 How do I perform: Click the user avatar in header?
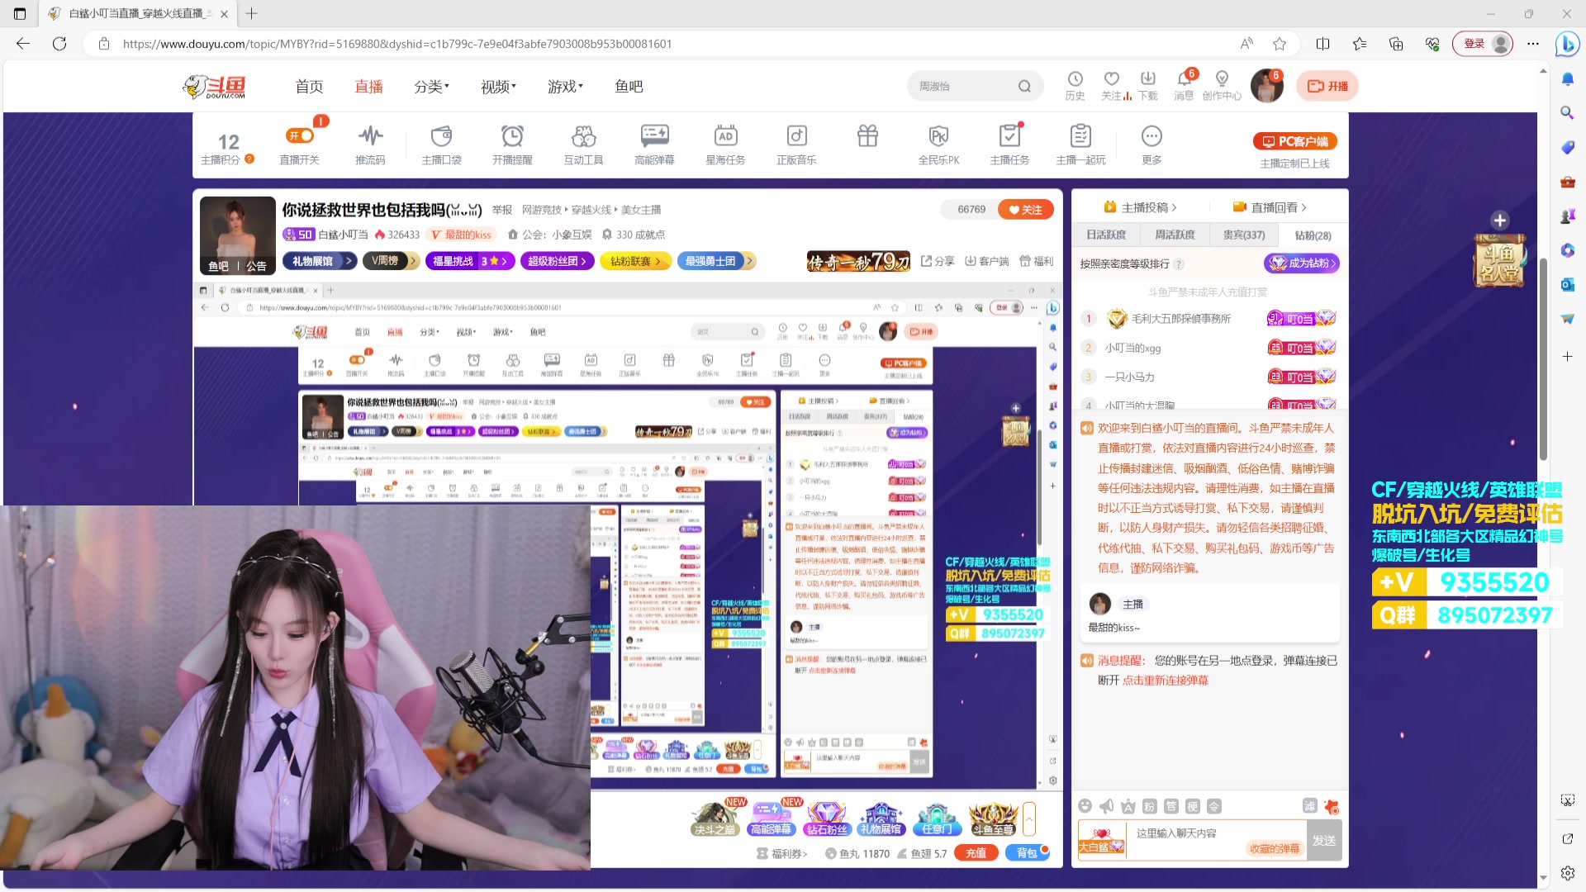coord(1266,86)
